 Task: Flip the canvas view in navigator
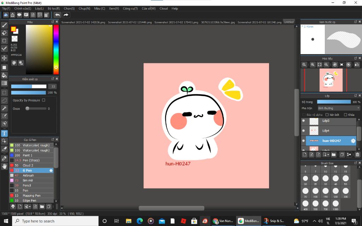357,65
